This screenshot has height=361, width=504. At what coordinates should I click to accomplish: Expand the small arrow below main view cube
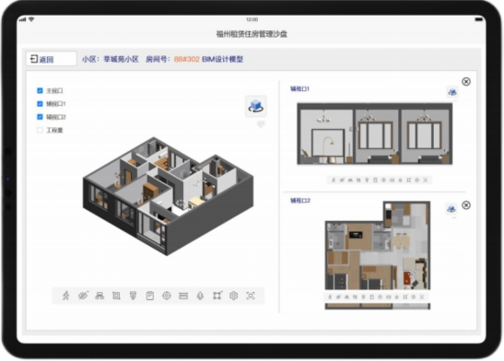(x=261, y=124)
